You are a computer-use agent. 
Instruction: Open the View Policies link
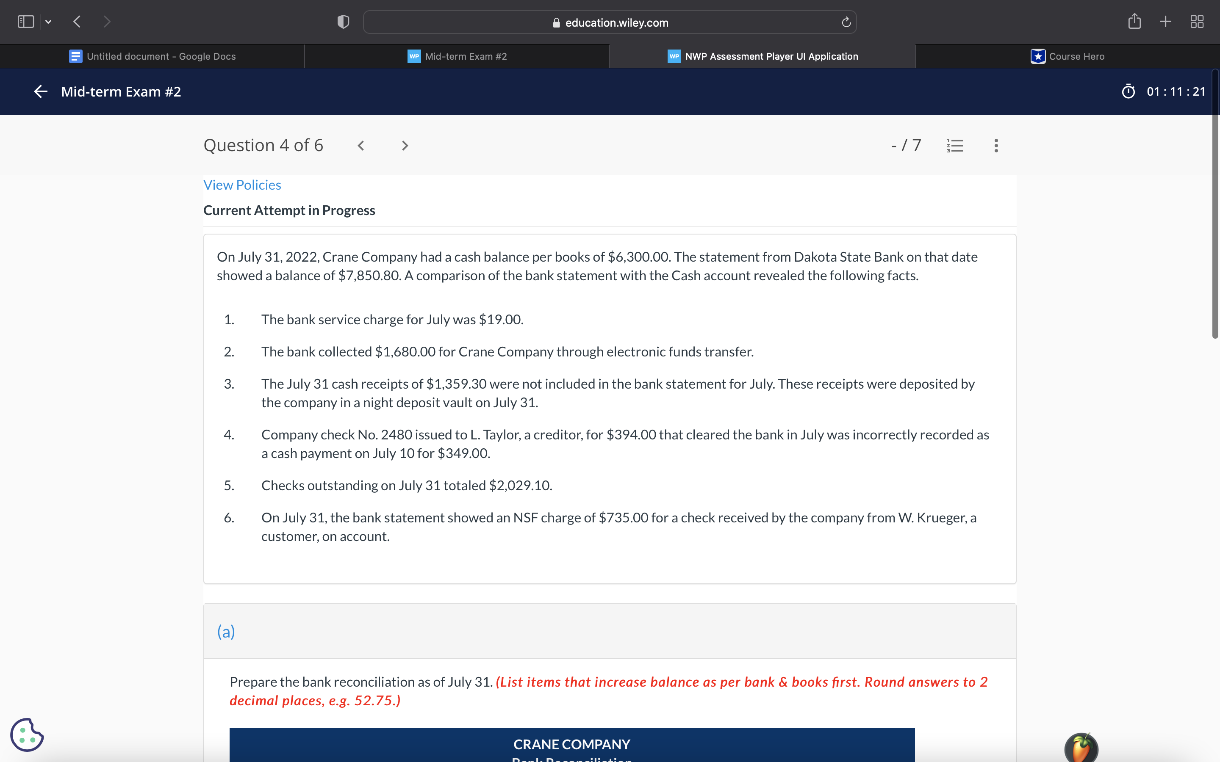click(242, 185)
